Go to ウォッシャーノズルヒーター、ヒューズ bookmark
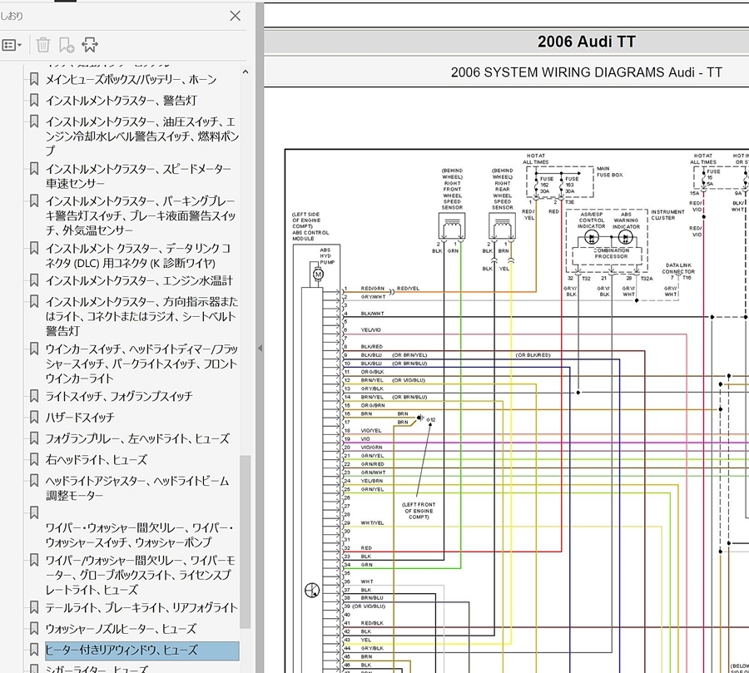The image size is (749, 673). pyautogui.click(x=121, y=629)
